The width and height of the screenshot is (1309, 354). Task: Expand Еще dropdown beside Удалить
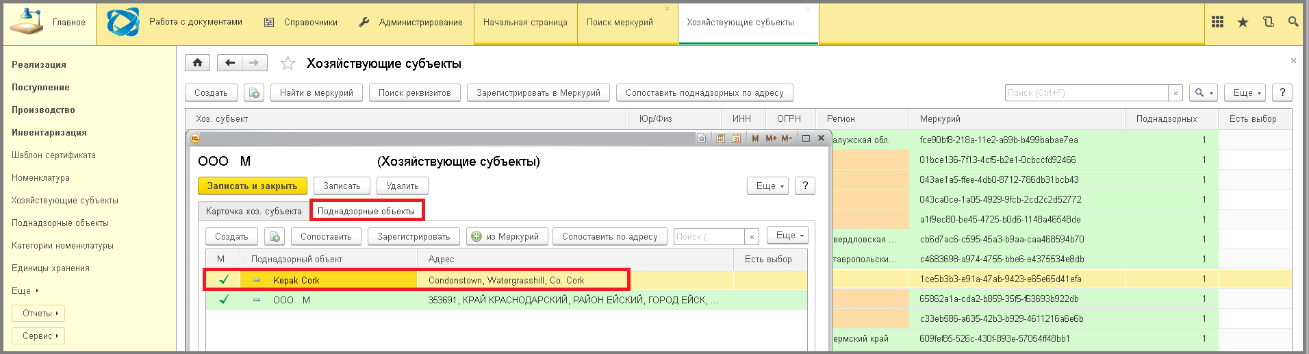point(768,186)
